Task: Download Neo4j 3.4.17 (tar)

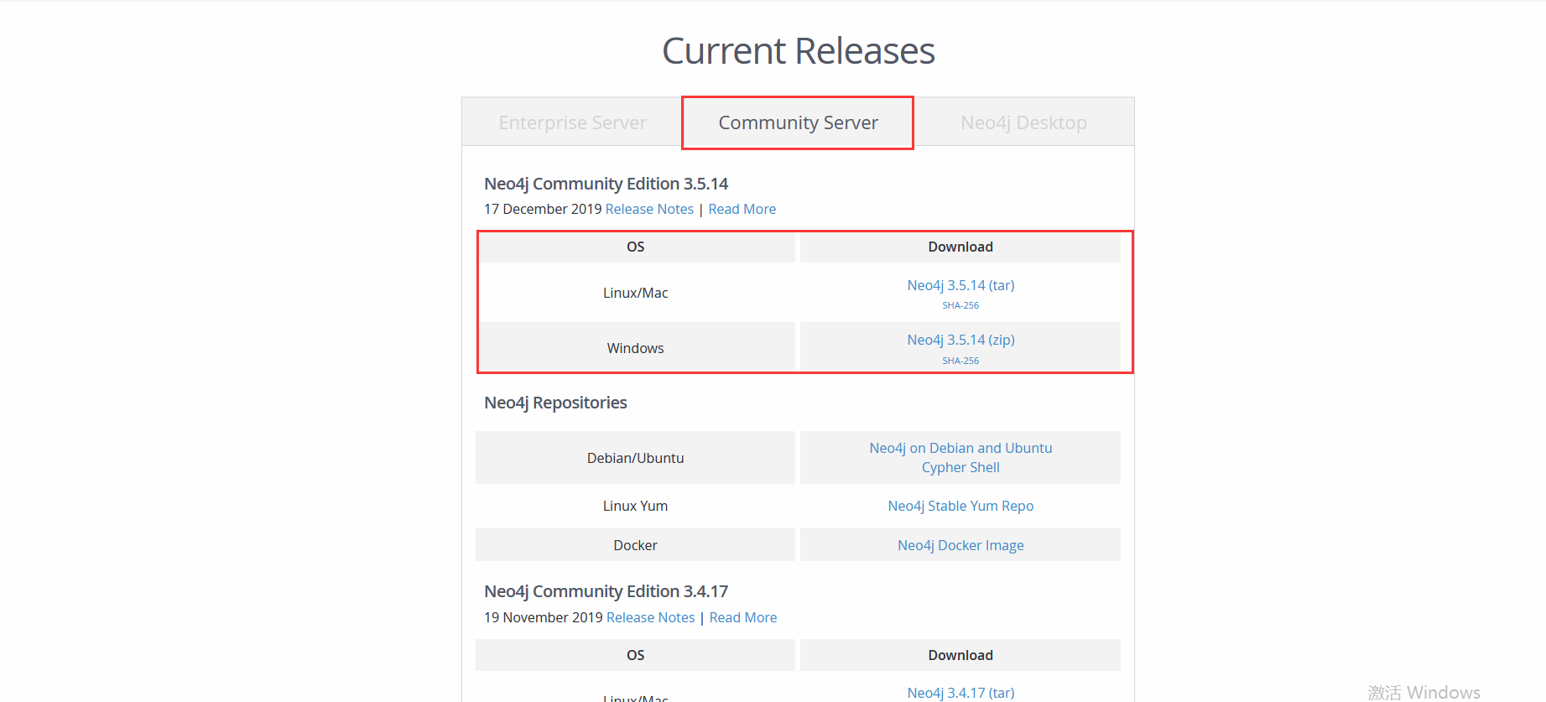Action: coord(960,693)
